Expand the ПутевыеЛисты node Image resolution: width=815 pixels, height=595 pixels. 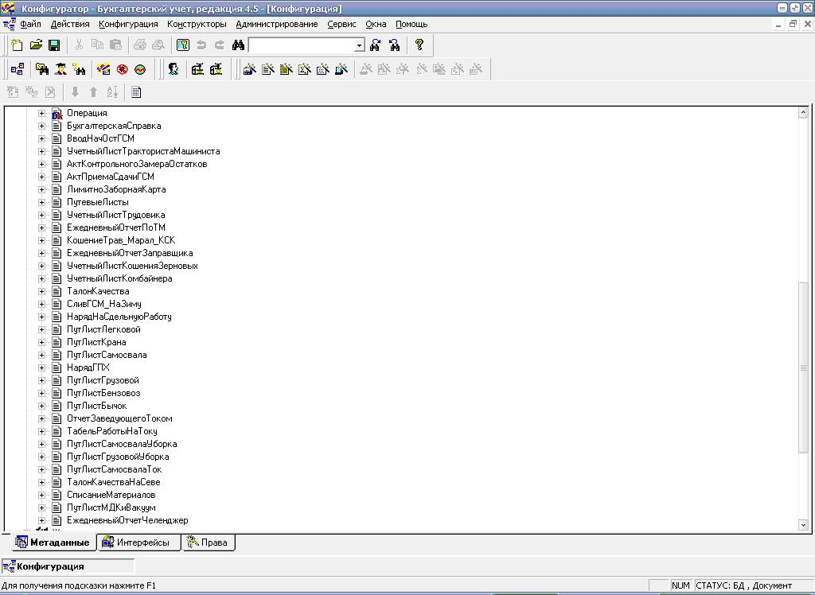41,202
